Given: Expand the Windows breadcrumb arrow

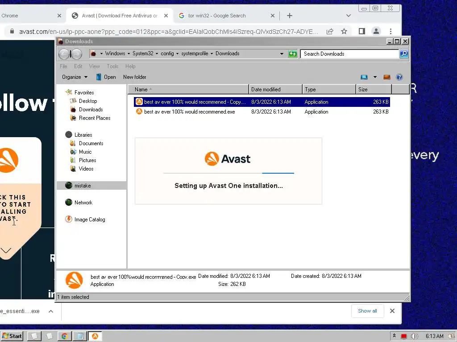Looking at the screenshot, I should click(129, 53).
